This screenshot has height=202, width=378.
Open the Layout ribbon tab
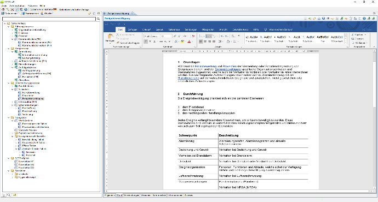pyautogui.click(x=159, y=29)
